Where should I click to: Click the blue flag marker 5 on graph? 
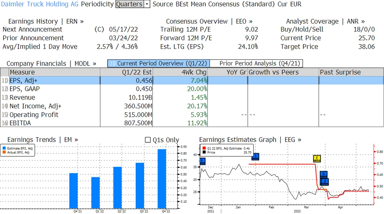tap(324, 174)
